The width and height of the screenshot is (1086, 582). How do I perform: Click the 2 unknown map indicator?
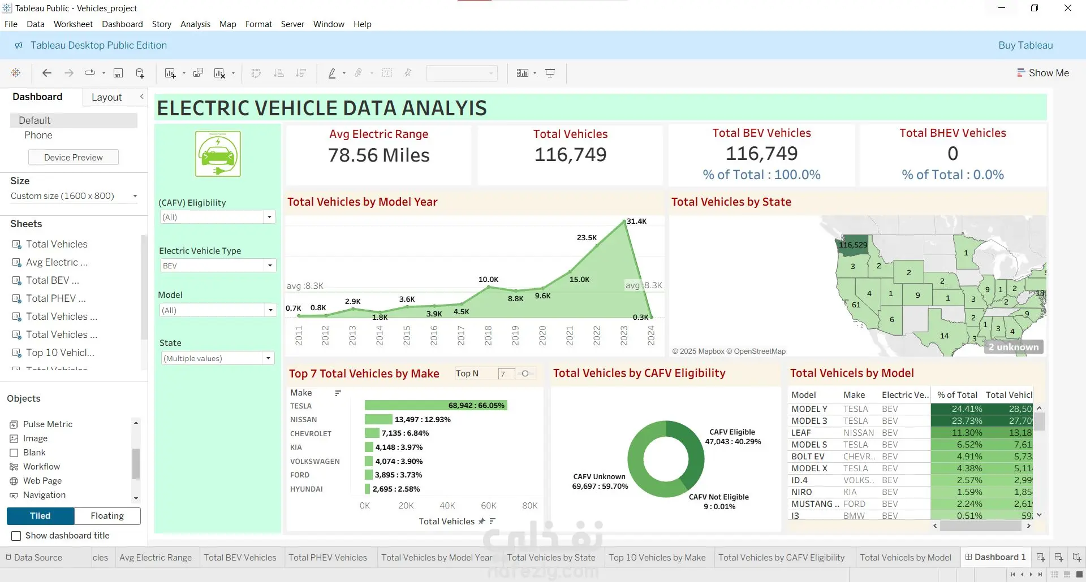click(1014, 347)
